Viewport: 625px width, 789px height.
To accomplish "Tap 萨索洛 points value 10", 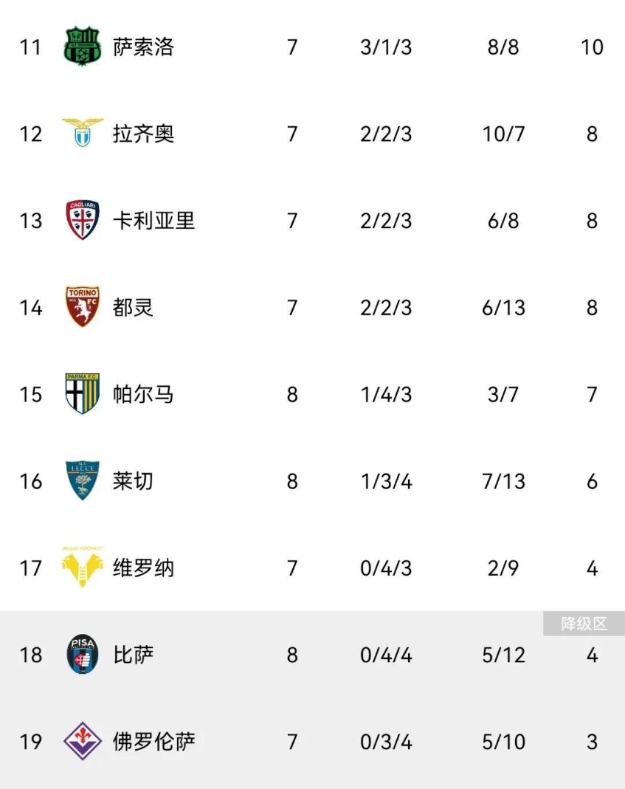I will [x=591, y=47].
